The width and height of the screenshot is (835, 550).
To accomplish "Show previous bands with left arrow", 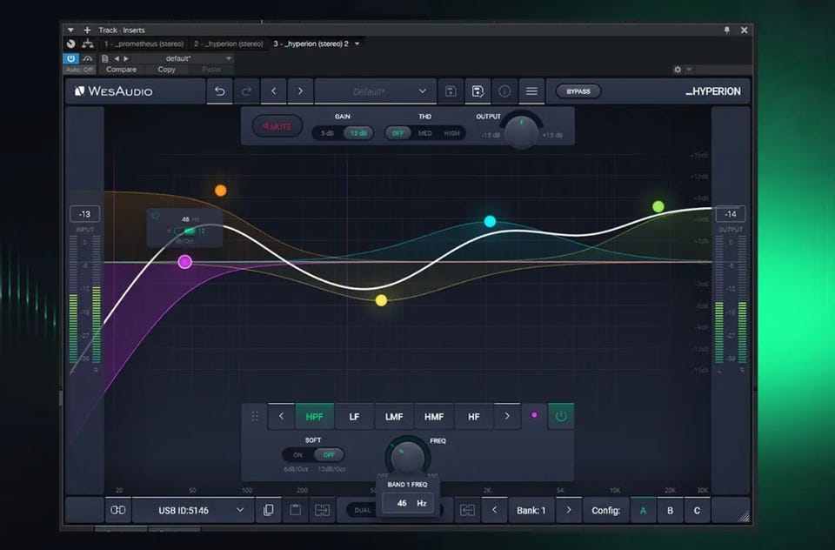I will tap(281, 416).
